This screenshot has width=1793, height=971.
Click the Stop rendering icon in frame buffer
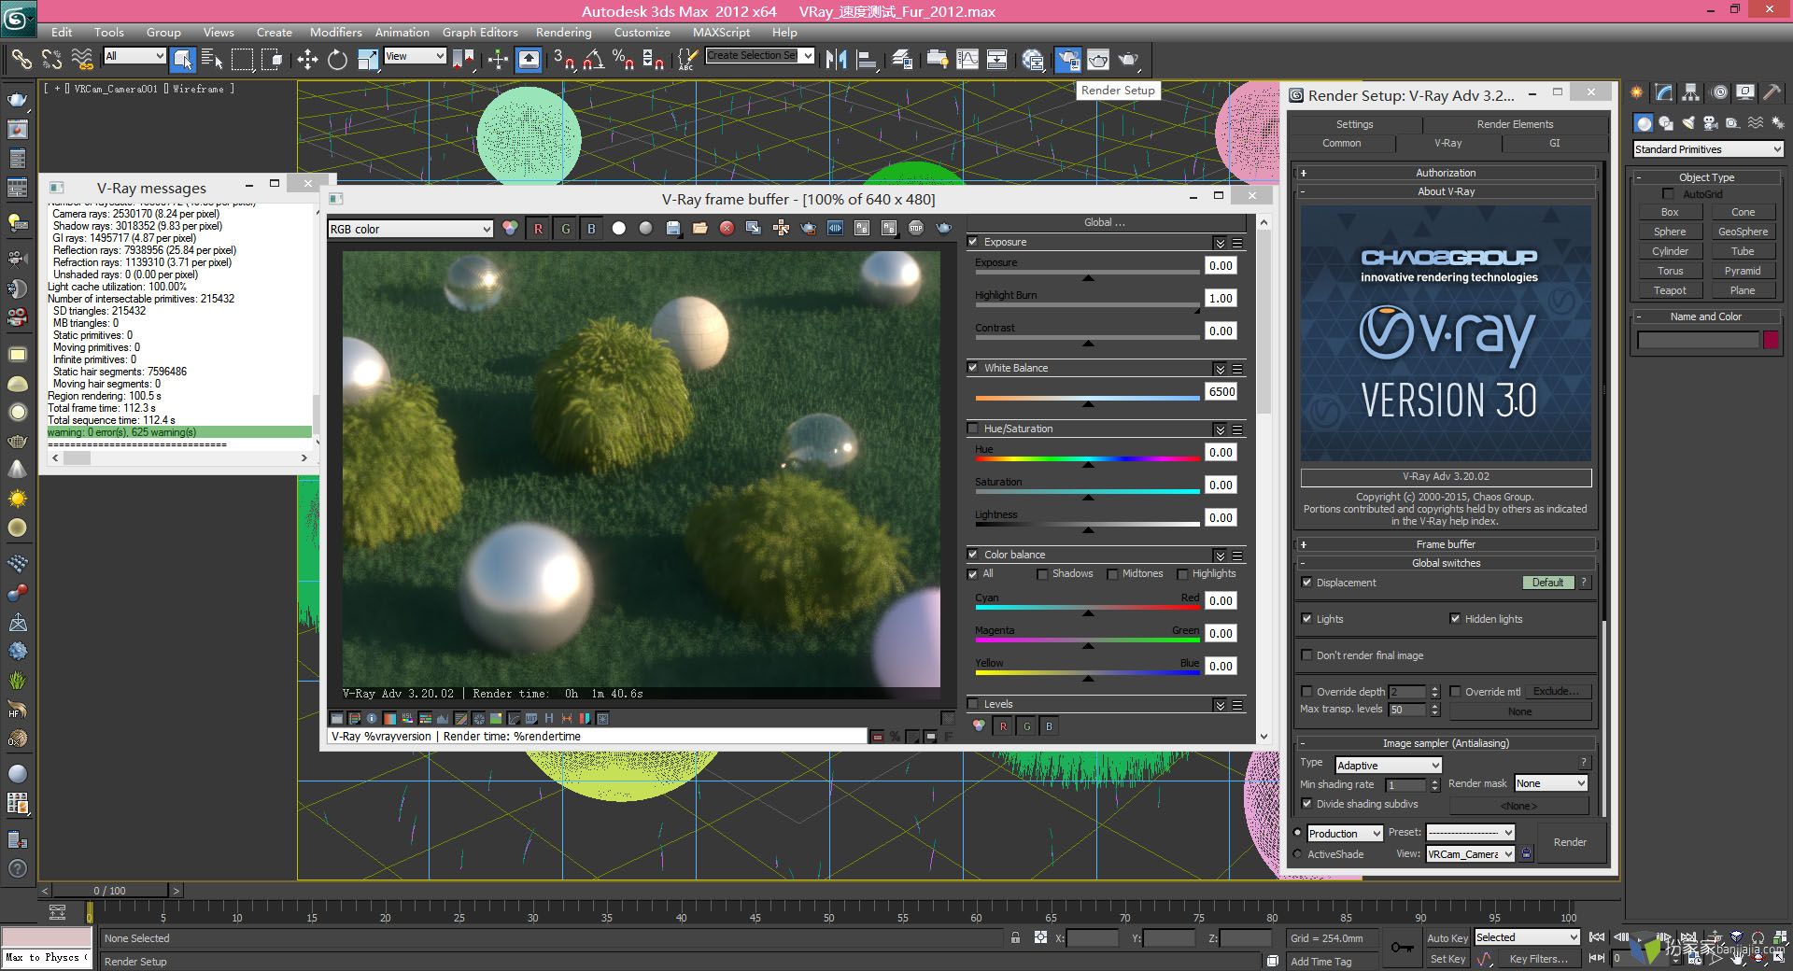pos(916,229)
